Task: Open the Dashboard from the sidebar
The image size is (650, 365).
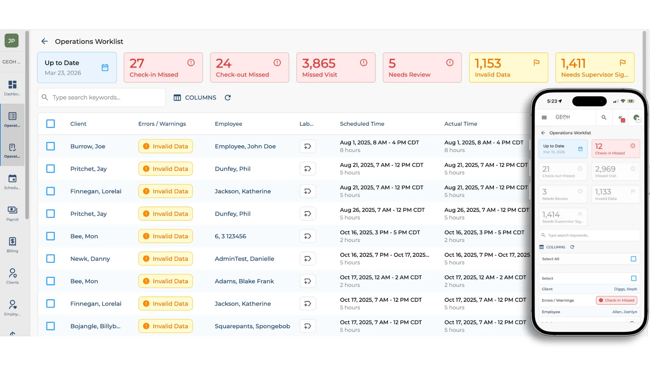Action: pyautogui.click(x=12, y=87)
